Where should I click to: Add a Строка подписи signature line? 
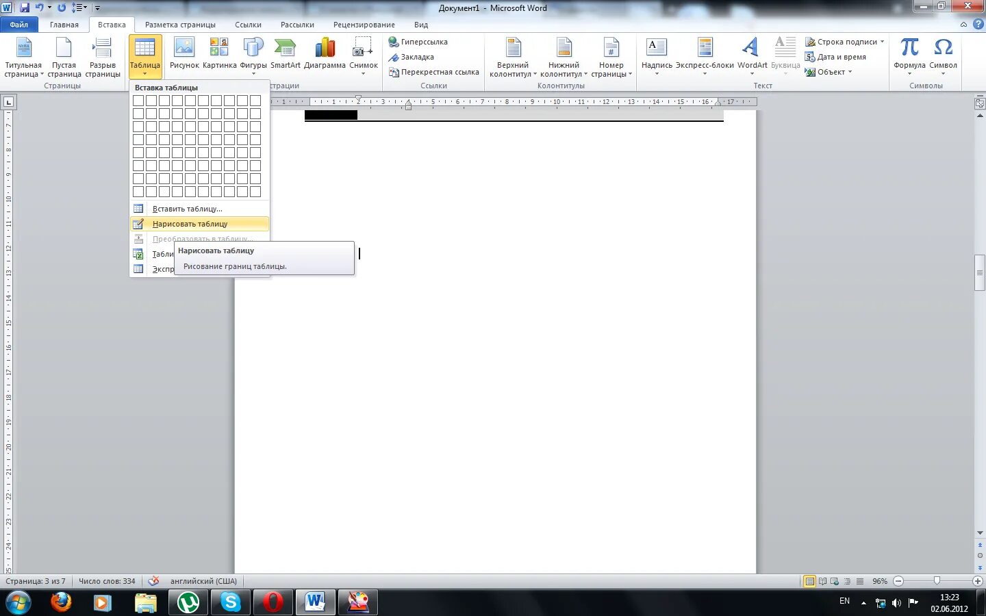coord(845,42)
